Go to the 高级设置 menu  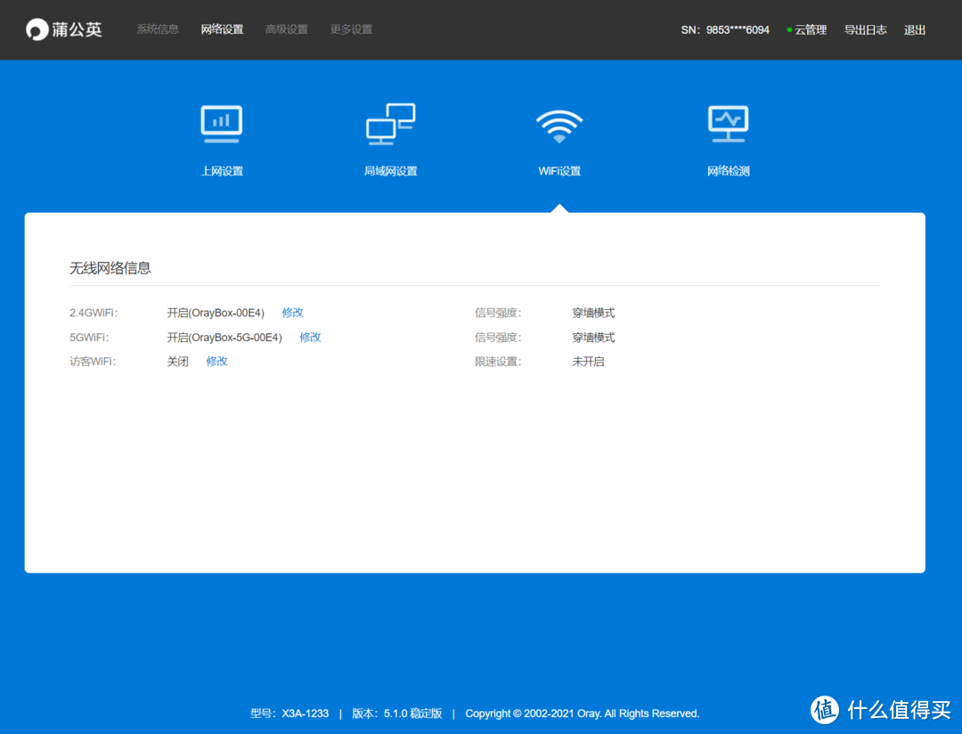pos(286,29)
